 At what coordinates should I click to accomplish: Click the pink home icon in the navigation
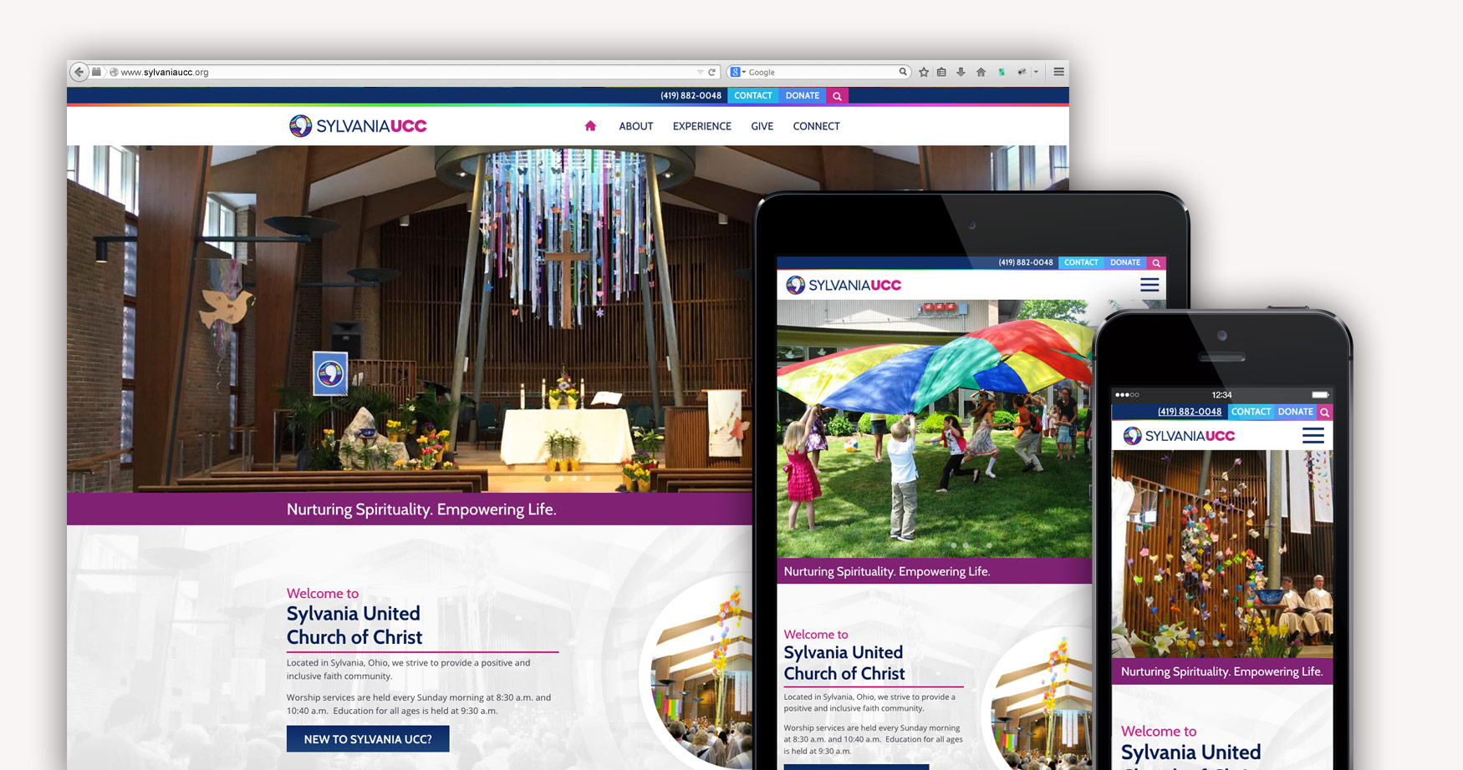click(591, 125)
